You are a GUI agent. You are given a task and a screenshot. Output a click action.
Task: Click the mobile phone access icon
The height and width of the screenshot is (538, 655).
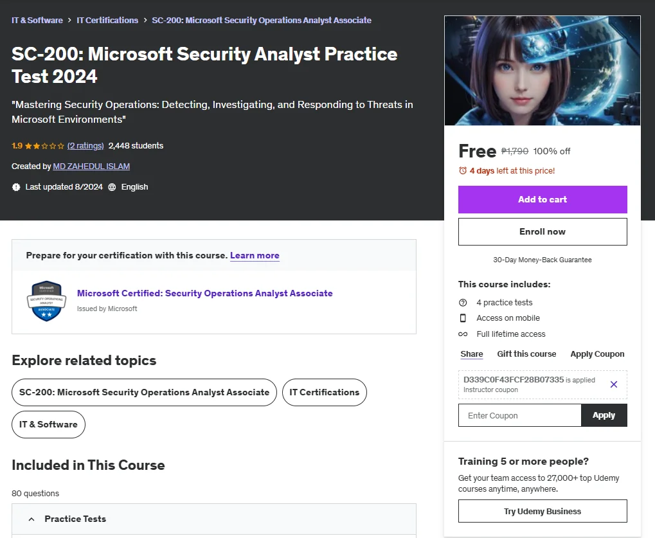[x=463, y=318]
